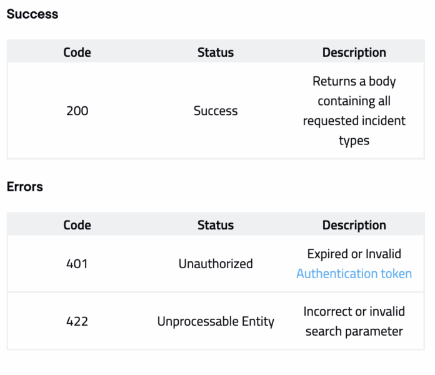Select the Unauthorized status text
The image size is (435, 375).
pyautogui.click(x=216, y=264)
